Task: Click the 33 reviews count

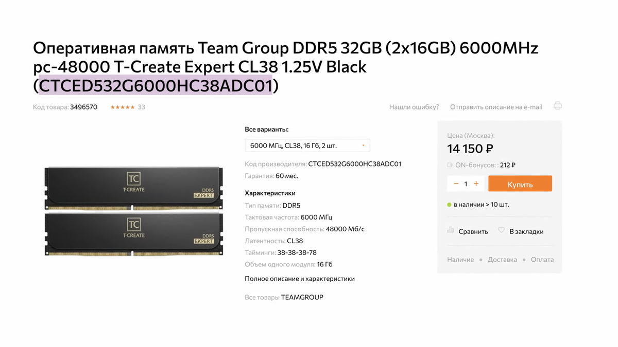Action: 142,107
